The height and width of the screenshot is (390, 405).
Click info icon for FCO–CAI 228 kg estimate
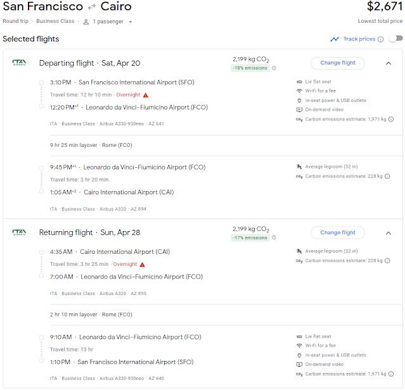coord(387,177)
